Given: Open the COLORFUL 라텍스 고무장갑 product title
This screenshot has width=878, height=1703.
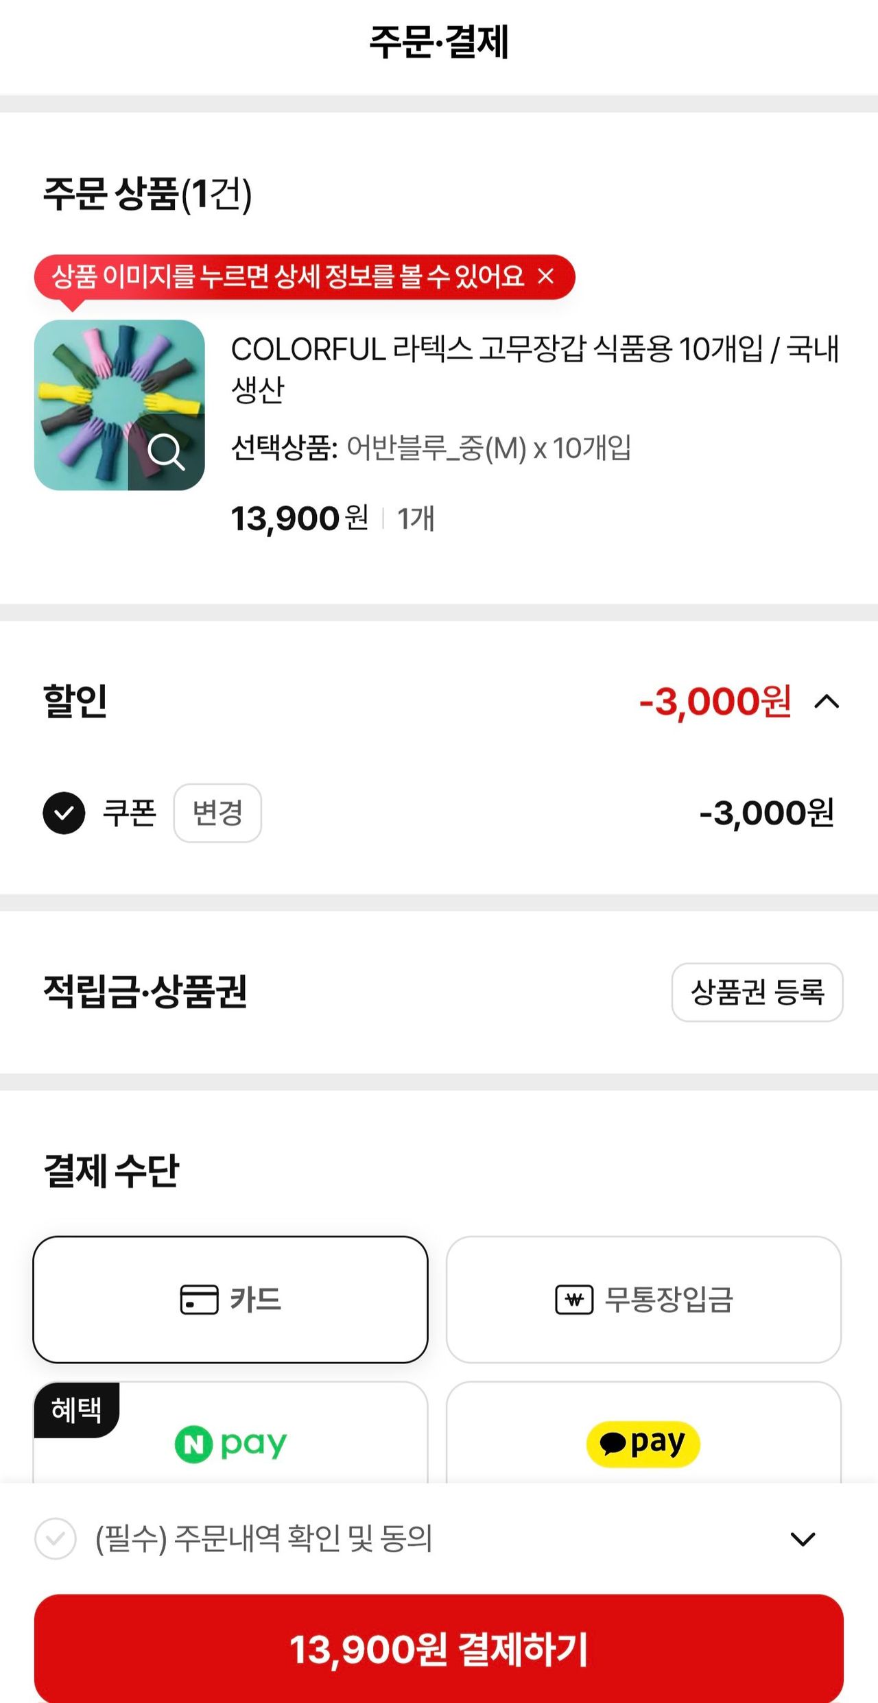Looking at the screenshot, I should 535,368.
